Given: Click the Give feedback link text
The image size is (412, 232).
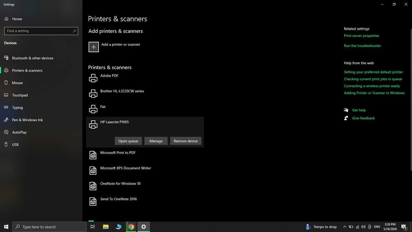Looking at the screenshot, I should [363, 118].
